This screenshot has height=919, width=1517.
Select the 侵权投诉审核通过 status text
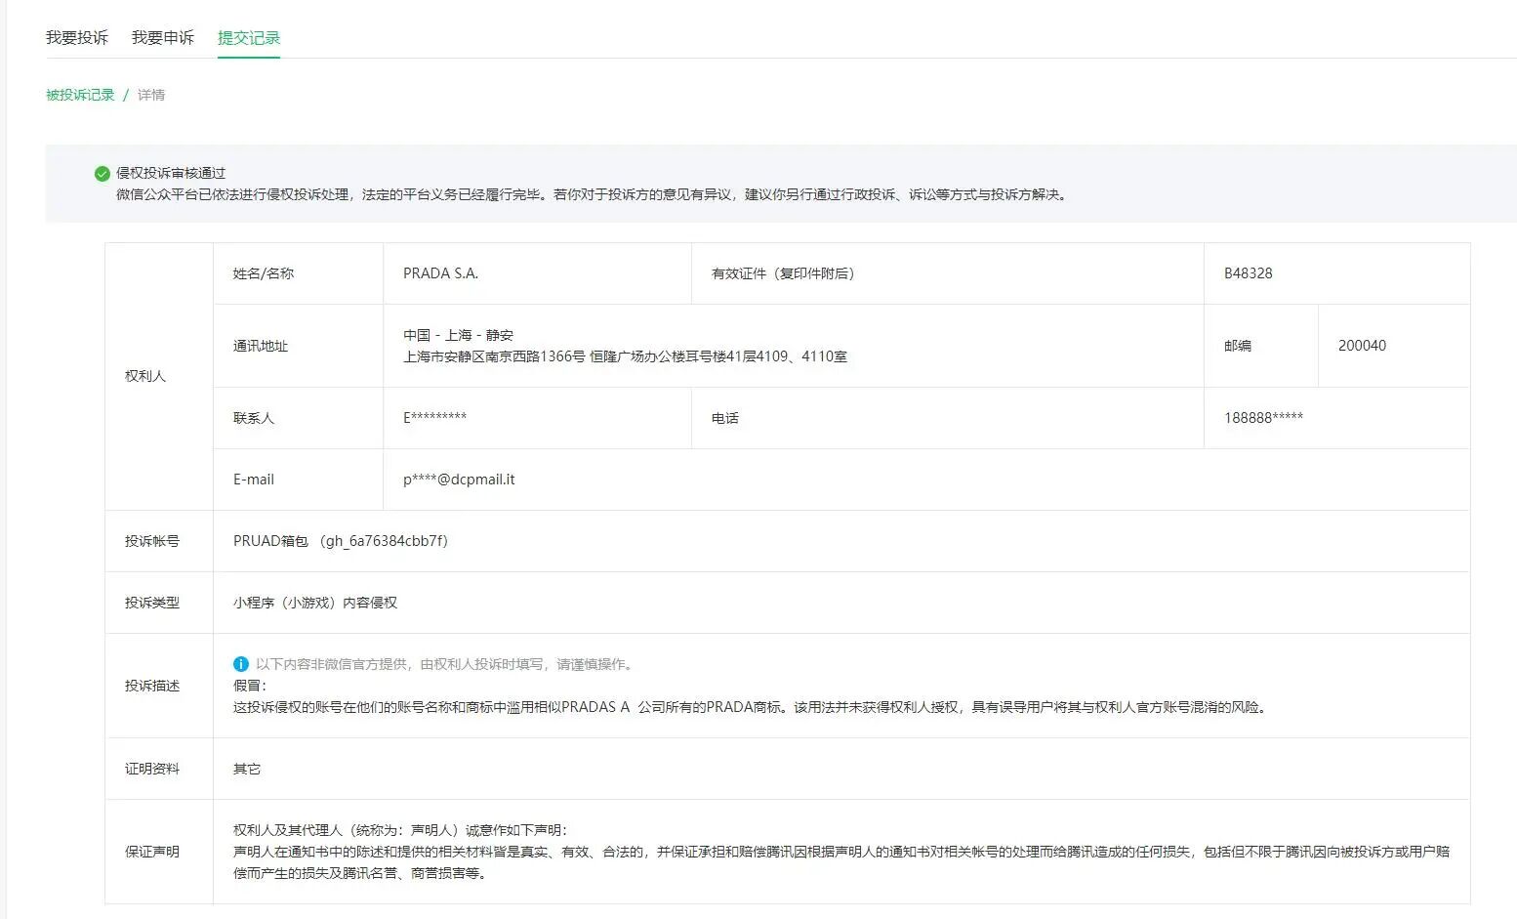(171, 173)
